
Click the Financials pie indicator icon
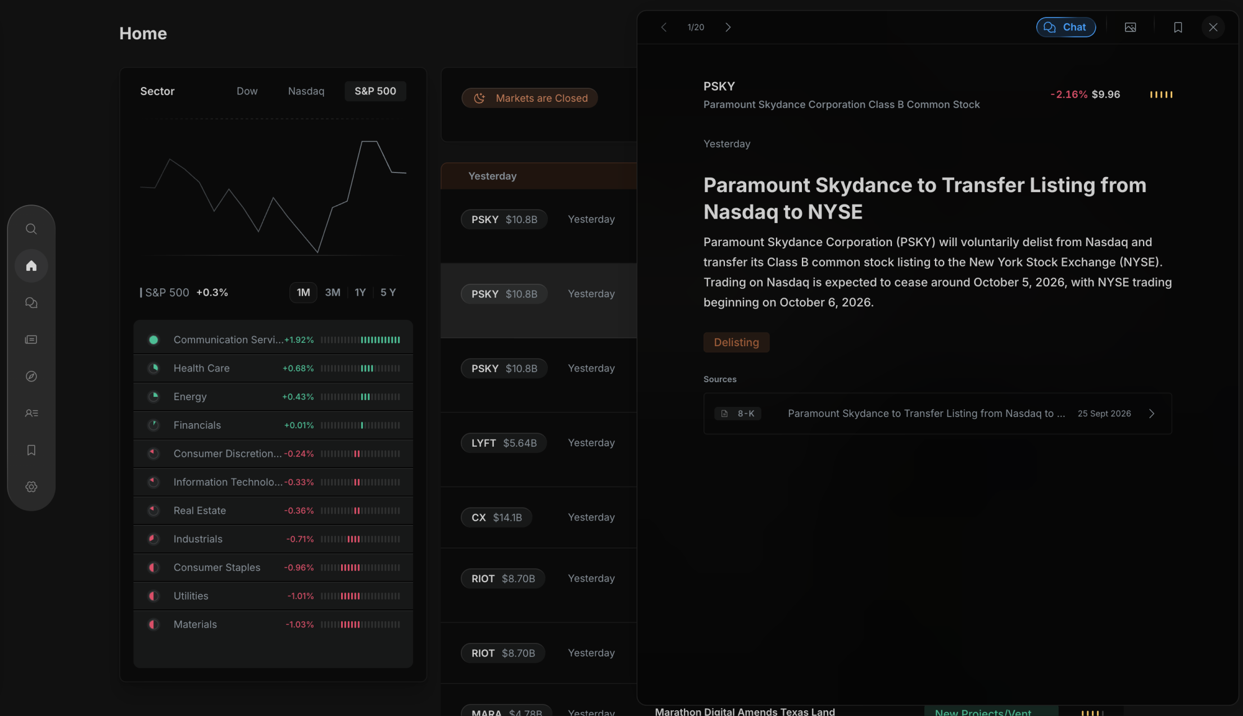pos(153,425)
